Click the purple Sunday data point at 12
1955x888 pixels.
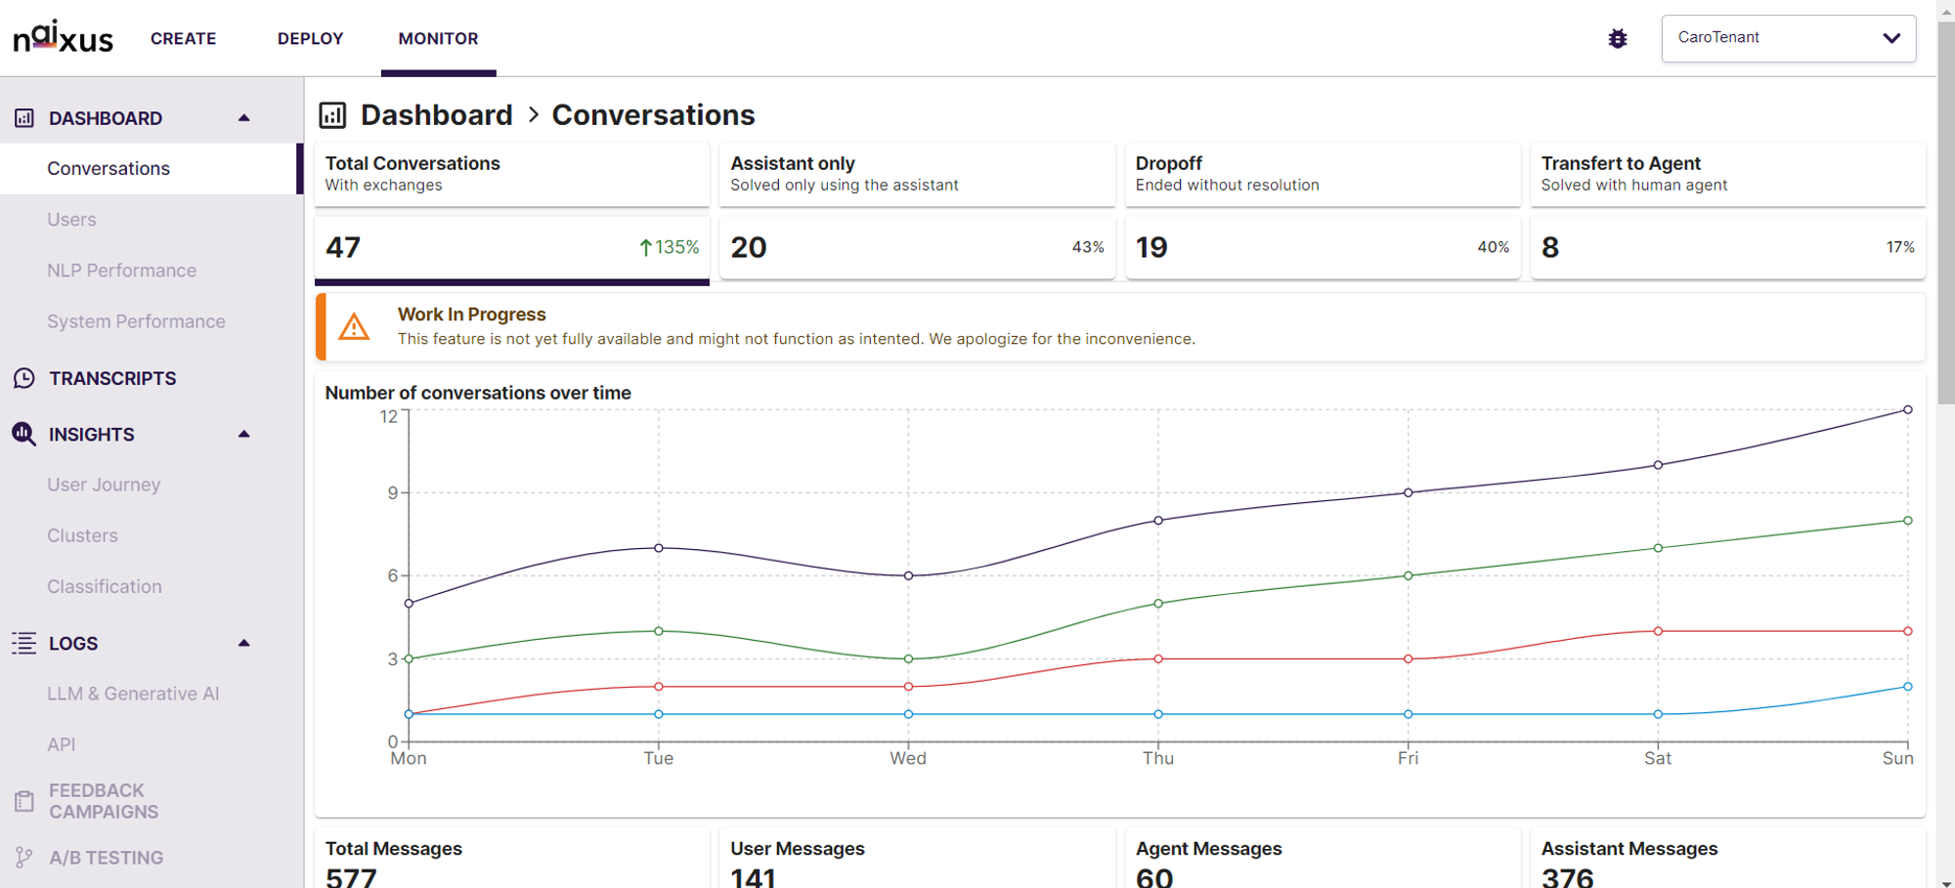tap(1907, 410)
